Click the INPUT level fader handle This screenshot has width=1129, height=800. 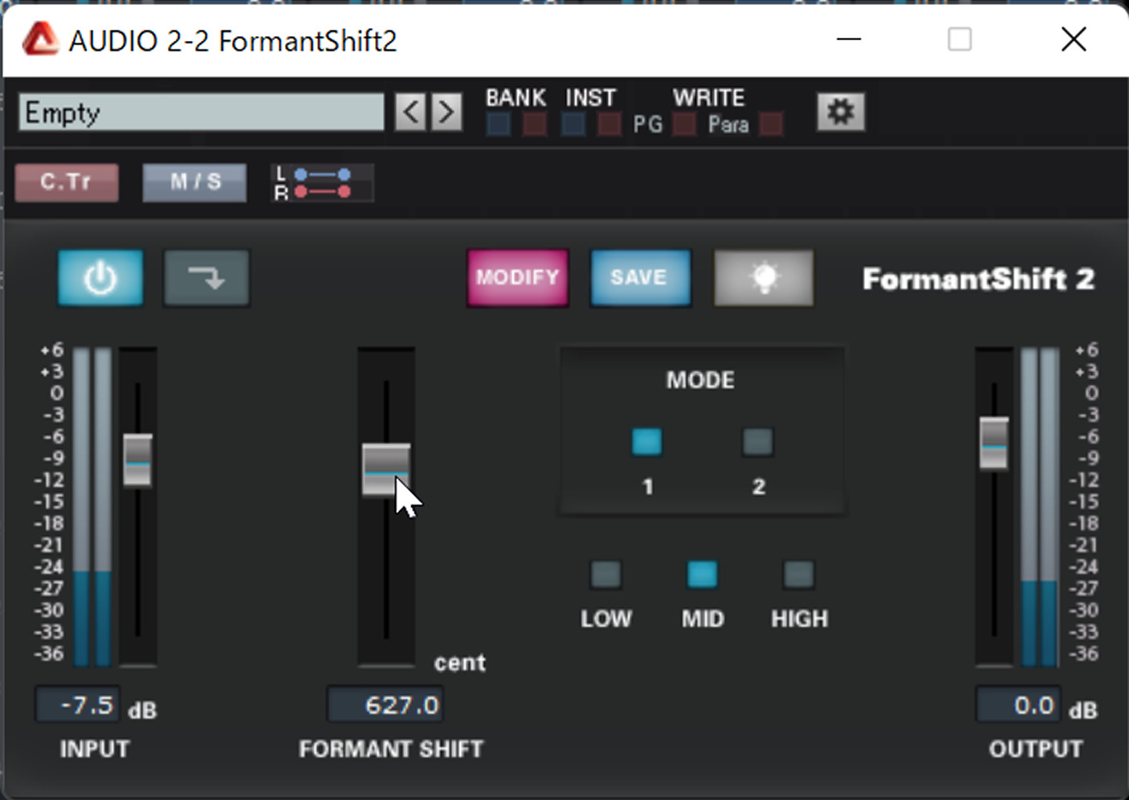137,460
